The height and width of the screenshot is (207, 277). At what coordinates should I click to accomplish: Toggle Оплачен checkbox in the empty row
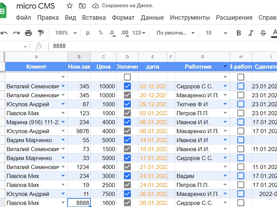[127, 77]
